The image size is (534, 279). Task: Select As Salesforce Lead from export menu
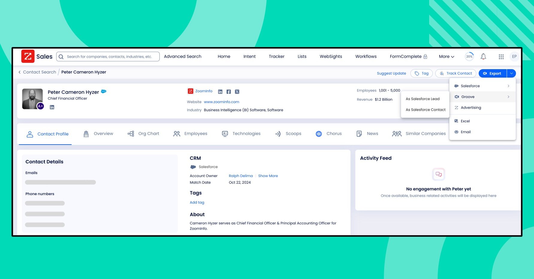coord(423,99)
